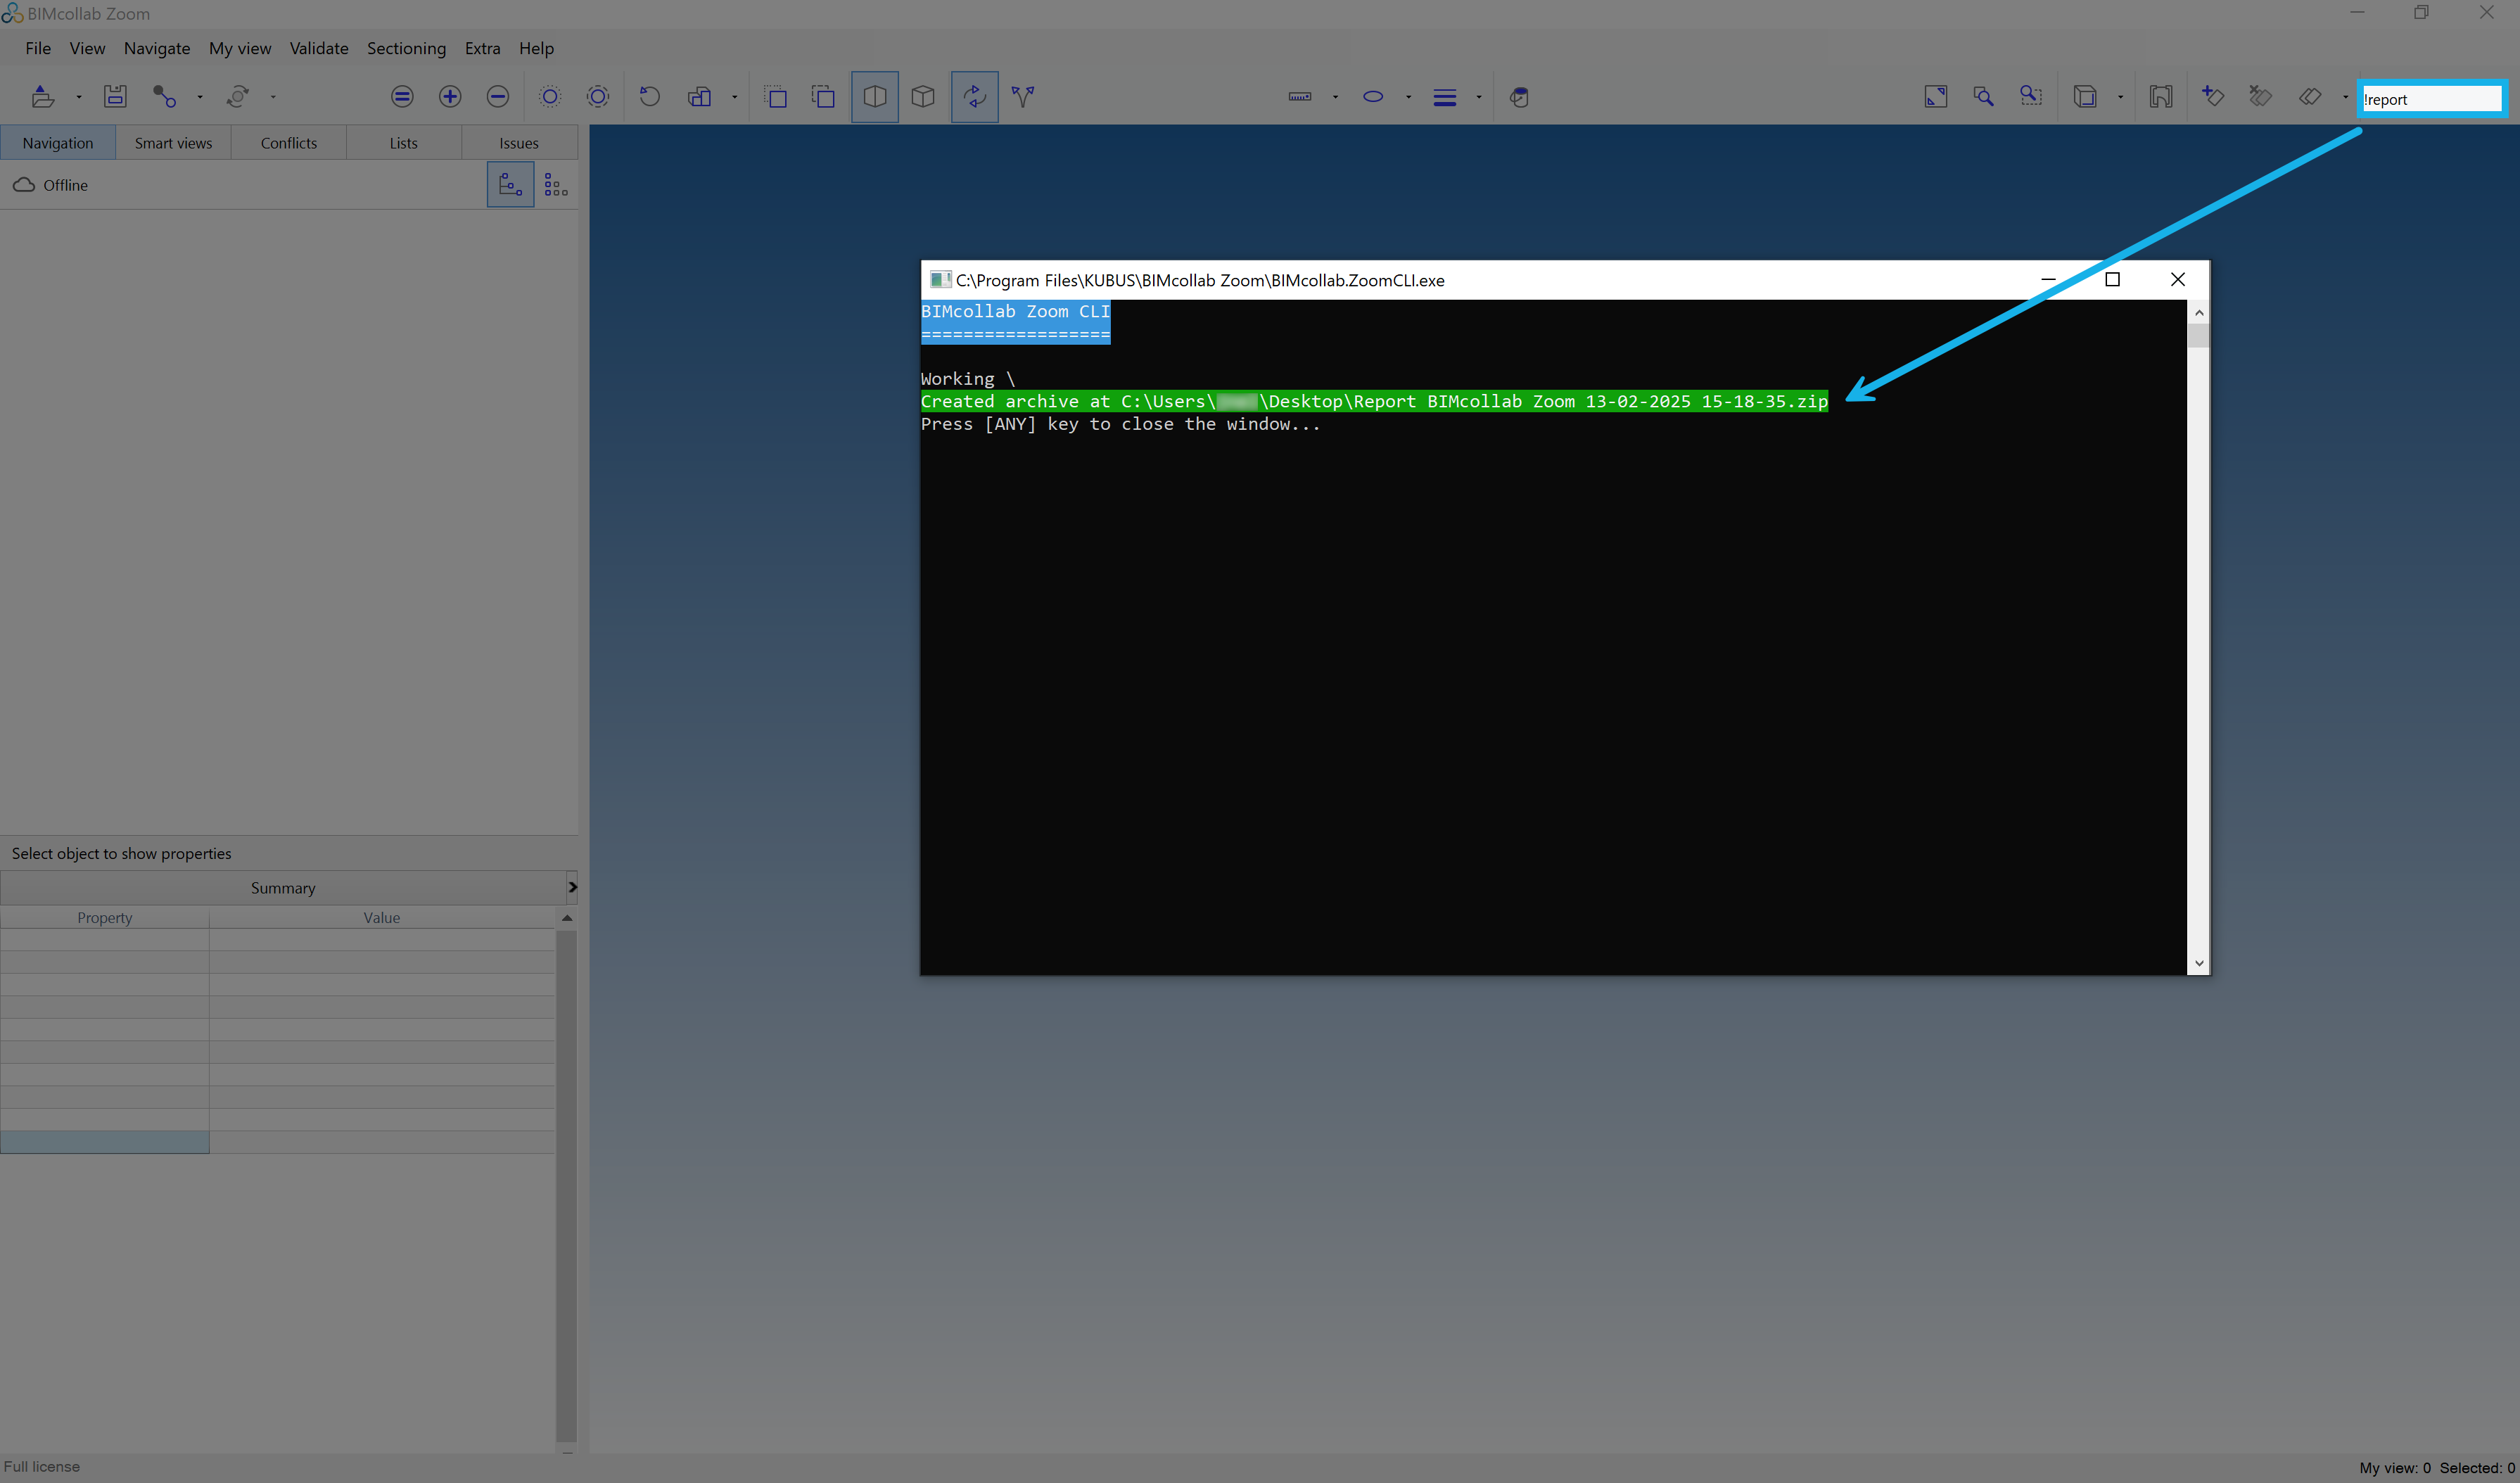The height and width of the screenshot is (1483, 2520).
Task: Click the Summary header in properties panel
Action: [283, 888]
